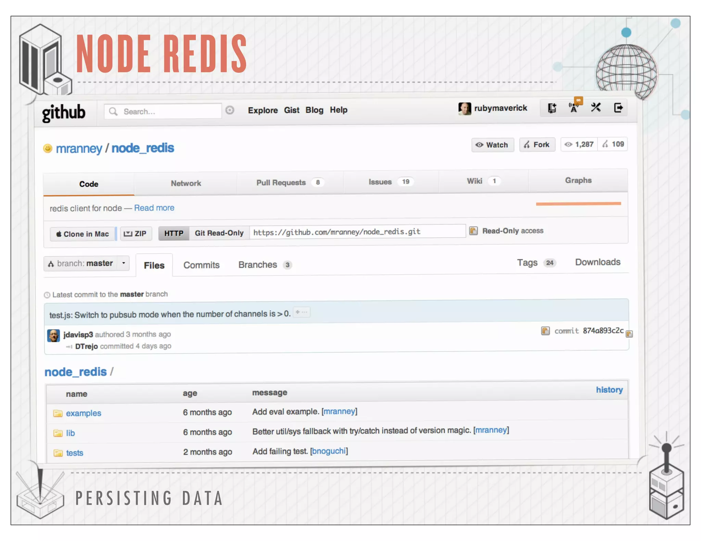Screen dimensions: 701x541
Task: Click the tests folder icon
Action: 58,453
